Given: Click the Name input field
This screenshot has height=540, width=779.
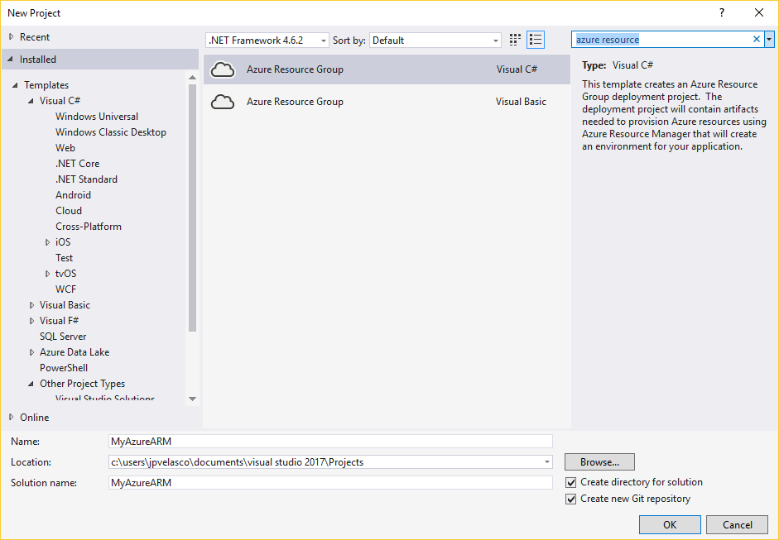Looking at the screenshot, I should pos(330,442).
